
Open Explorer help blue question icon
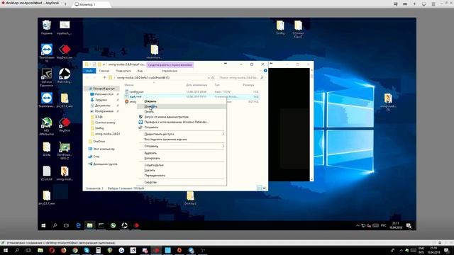(x=265, y=71)
